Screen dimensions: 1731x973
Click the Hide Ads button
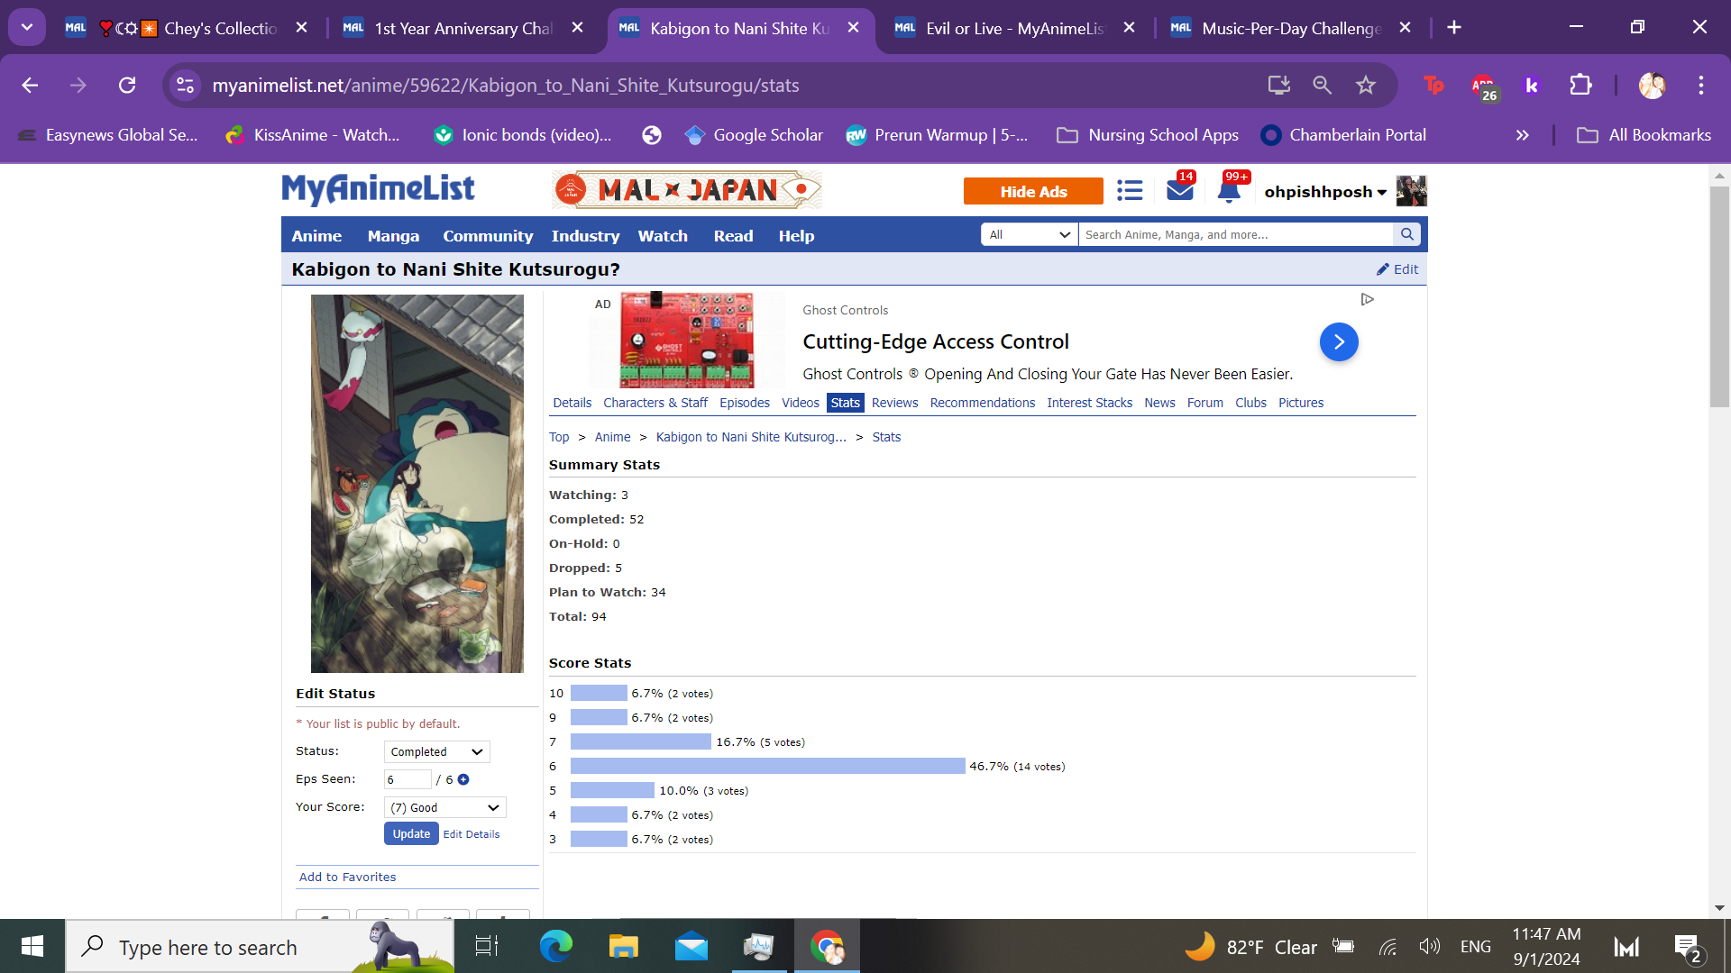point(1033,191)
